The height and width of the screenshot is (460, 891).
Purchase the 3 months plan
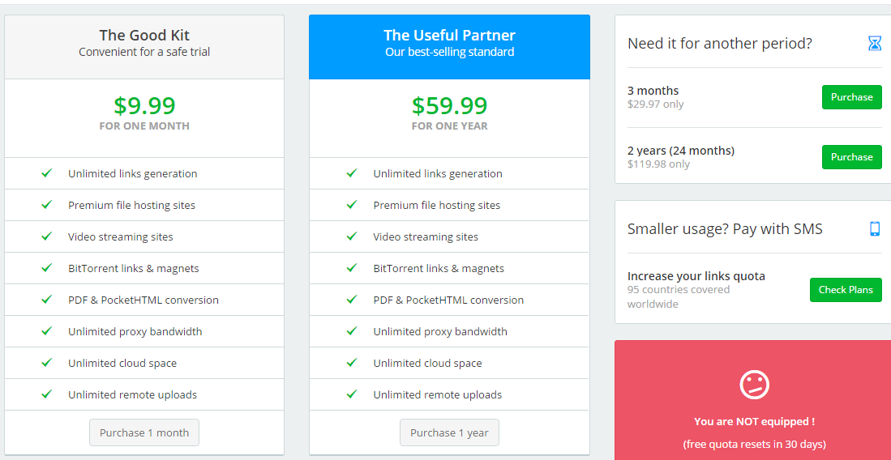point(852,97)
